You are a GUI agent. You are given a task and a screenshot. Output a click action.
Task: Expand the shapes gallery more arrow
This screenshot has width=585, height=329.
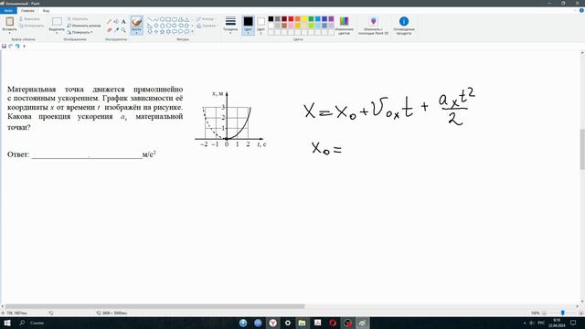coord(192,32)
